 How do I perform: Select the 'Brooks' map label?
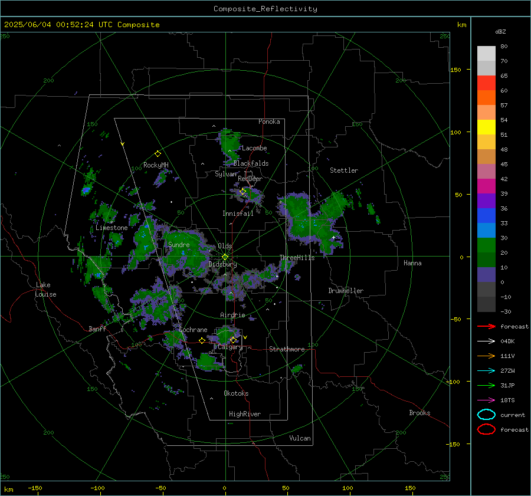coord(419,413)
